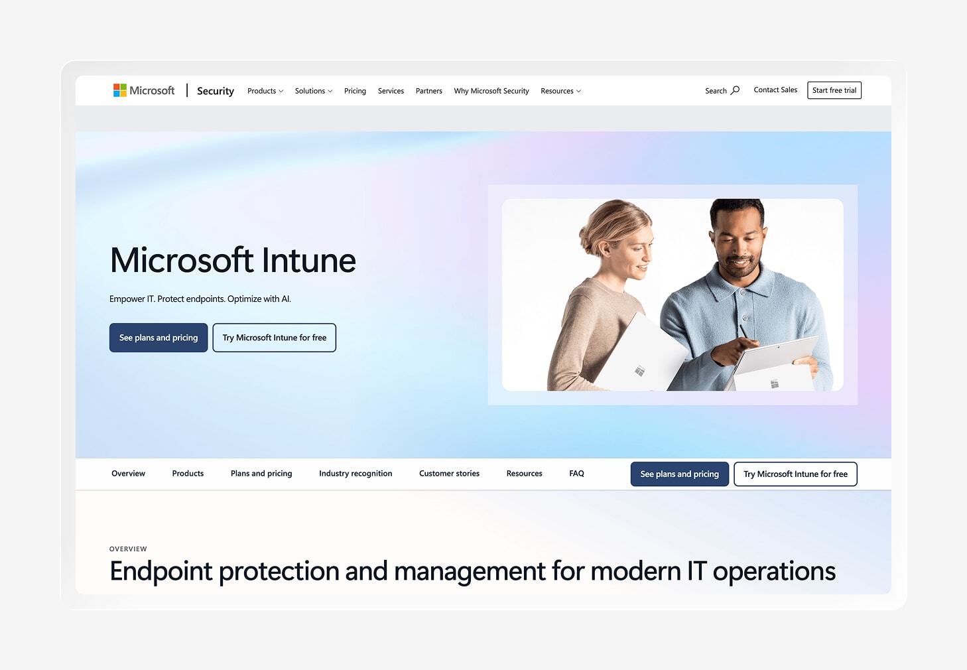Click Start free trial button
Screen dimensions: 967x670
[834, 90]
